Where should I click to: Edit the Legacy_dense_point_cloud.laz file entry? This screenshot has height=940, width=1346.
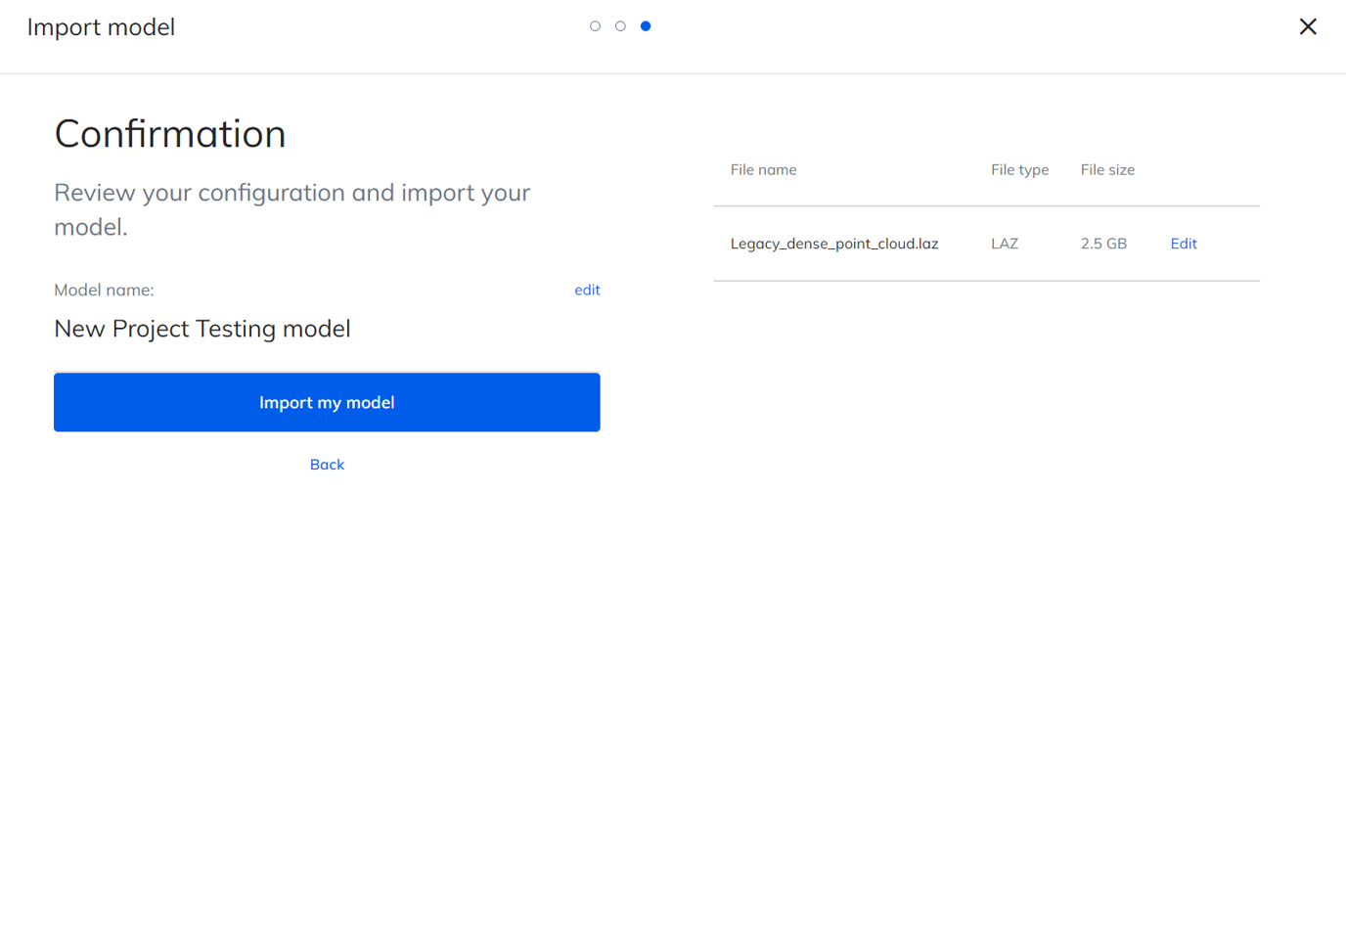(1183, 244)
